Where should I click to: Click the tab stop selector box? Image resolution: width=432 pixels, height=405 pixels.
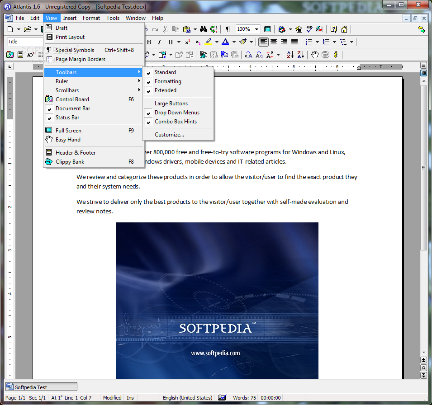tap(10, 66)
